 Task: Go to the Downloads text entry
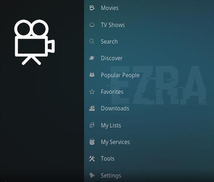(115, 109)
